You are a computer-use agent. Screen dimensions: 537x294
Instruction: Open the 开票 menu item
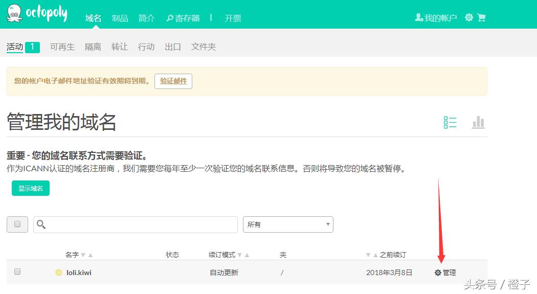[x=233, y=18]
